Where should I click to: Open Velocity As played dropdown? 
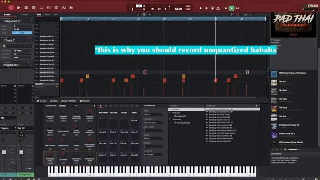(x=153, y=154)
